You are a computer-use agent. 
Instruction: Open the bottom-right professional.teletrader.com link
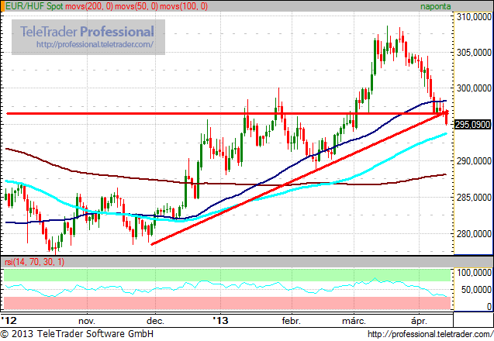coord(430,334)
